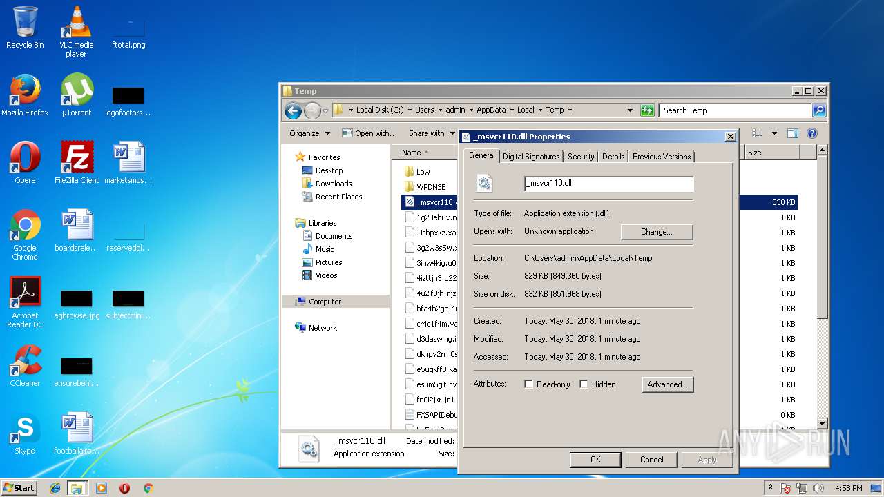This screenshot has height=497, width=884.
Task: Expand the Temp breadcrumb arrow in address bar
Action: click(x=570, y=110)
